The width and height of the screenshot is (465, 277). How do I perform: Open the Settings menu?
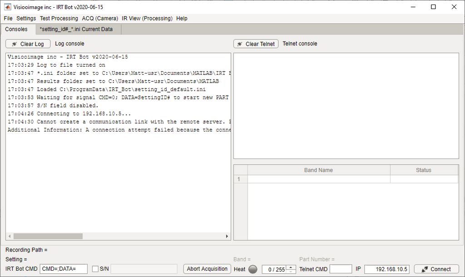26,19
